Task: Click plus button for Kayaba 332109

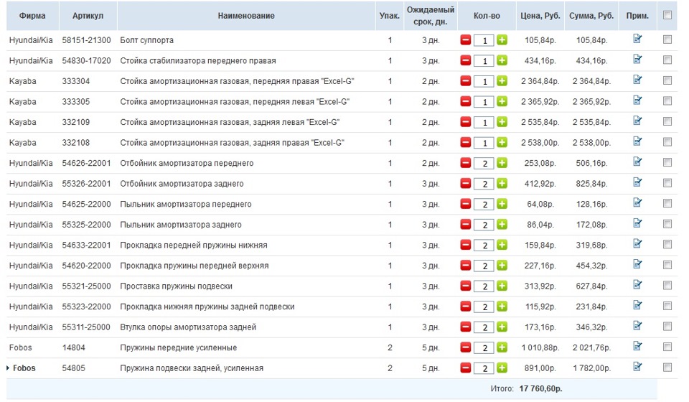Action: [502, 122]
